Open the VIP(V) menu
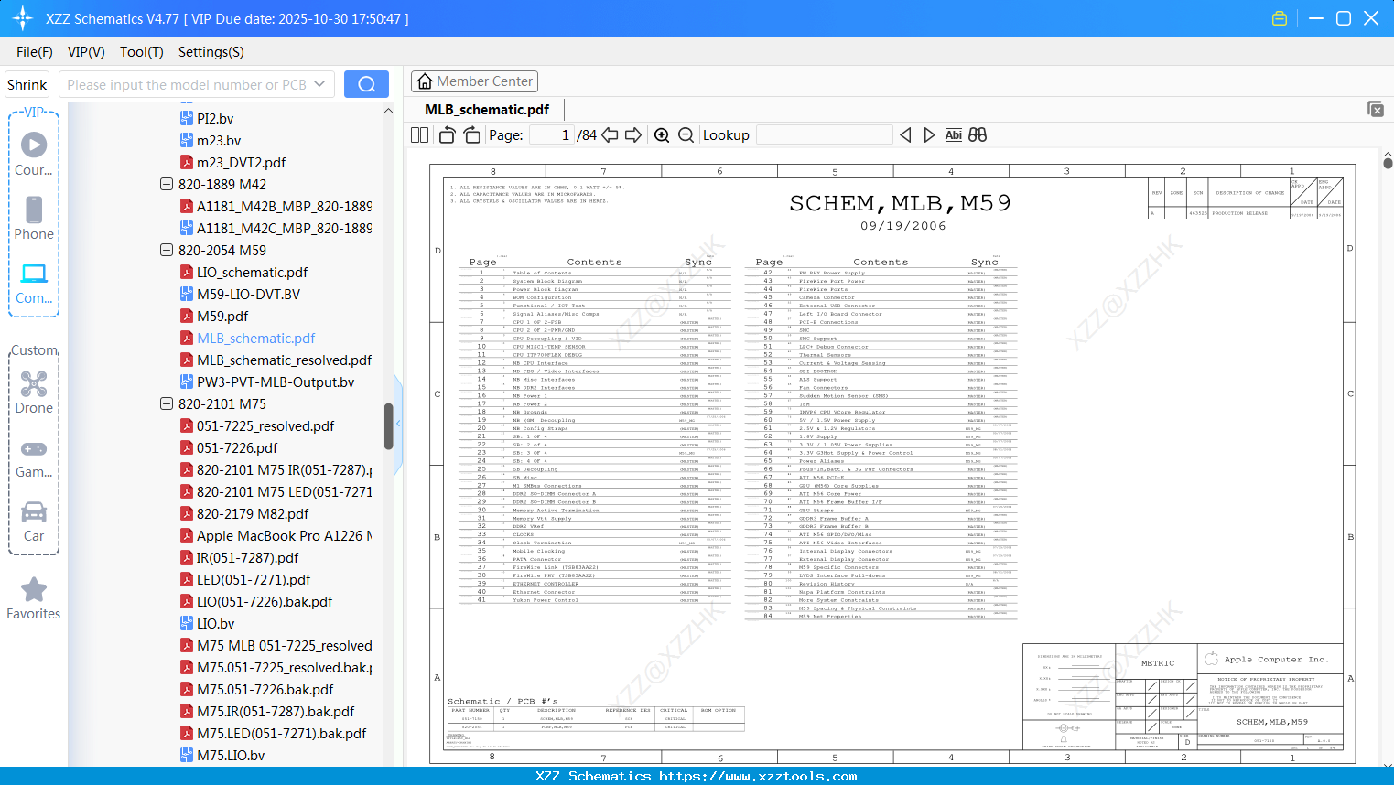 pos(86,52)
